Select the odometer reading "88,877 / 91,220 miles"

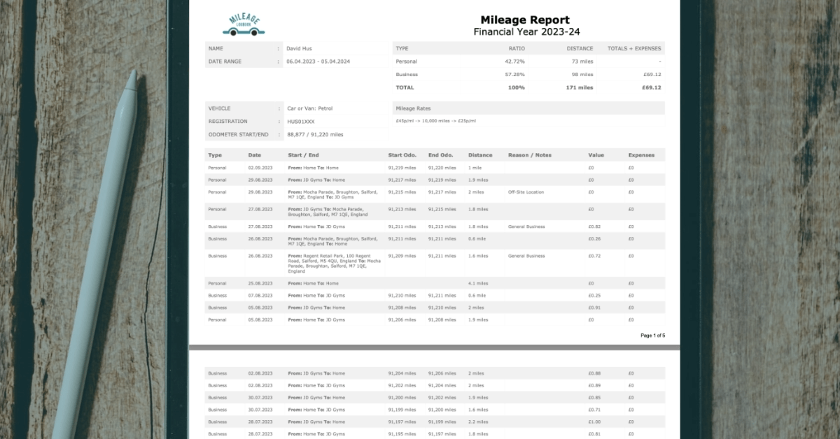point(315,134)
